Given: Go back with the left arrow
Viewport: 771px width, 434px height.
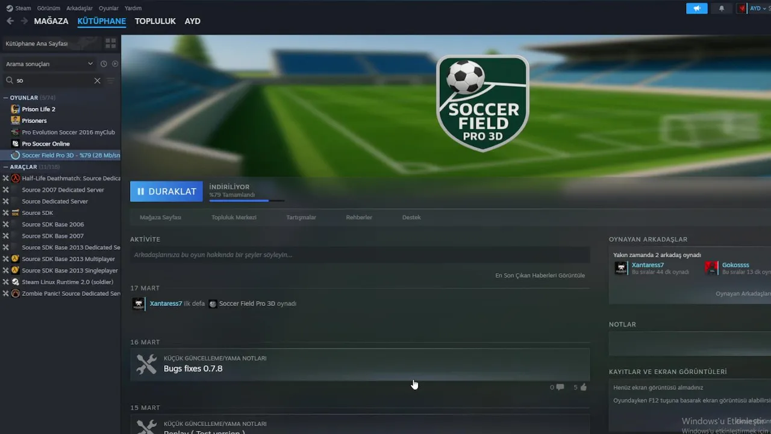Looking at the screenshot, I should coord(10,21).
